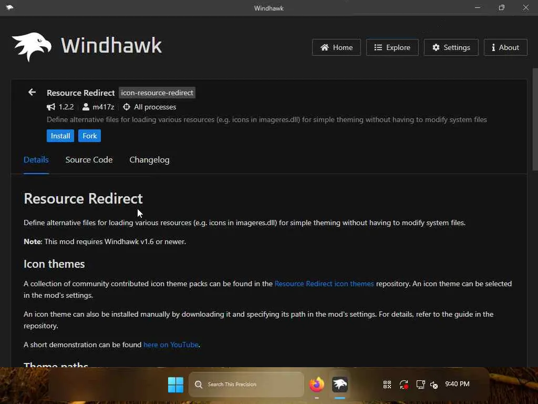Open the Windows Start menu
This screenshot has height=404, width=538.
coord(175,385)
